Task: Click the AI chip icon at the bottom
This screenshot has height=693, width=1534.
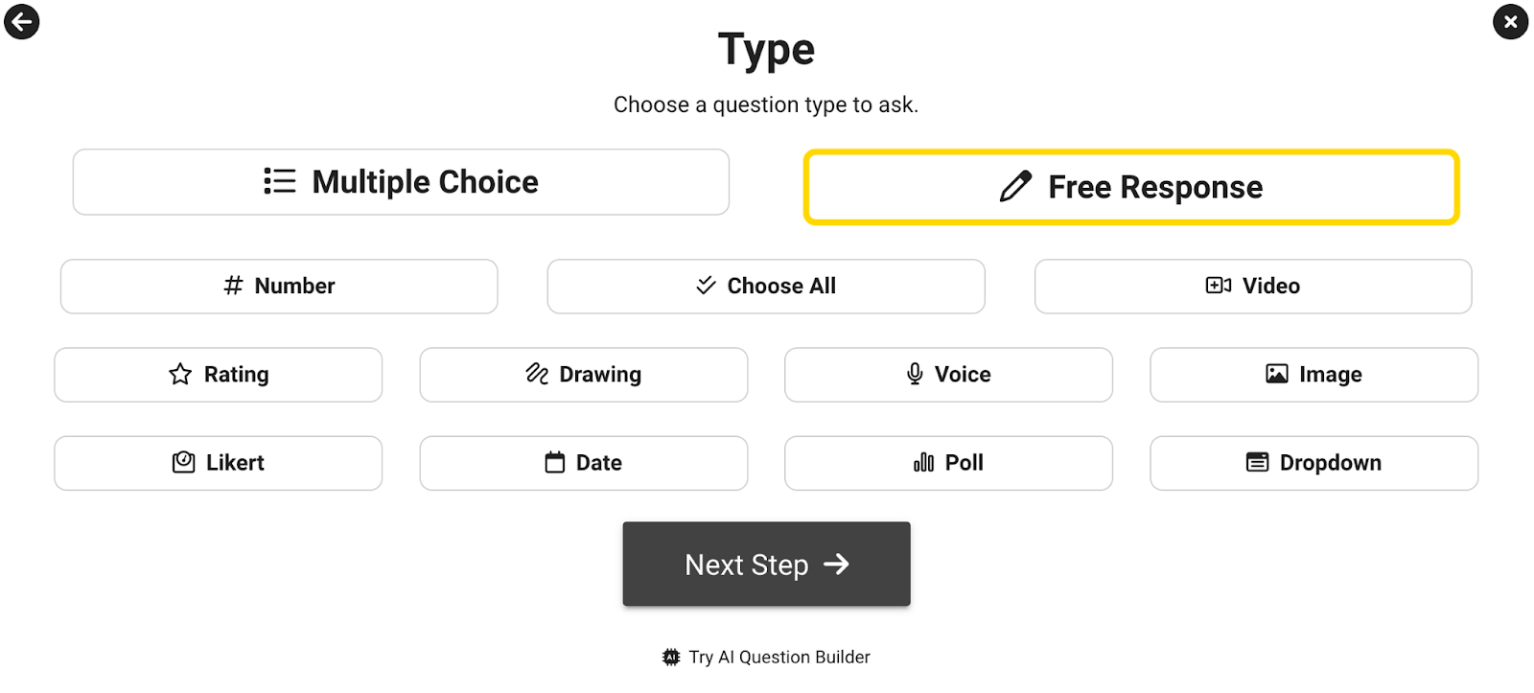Action: [671, 658]
